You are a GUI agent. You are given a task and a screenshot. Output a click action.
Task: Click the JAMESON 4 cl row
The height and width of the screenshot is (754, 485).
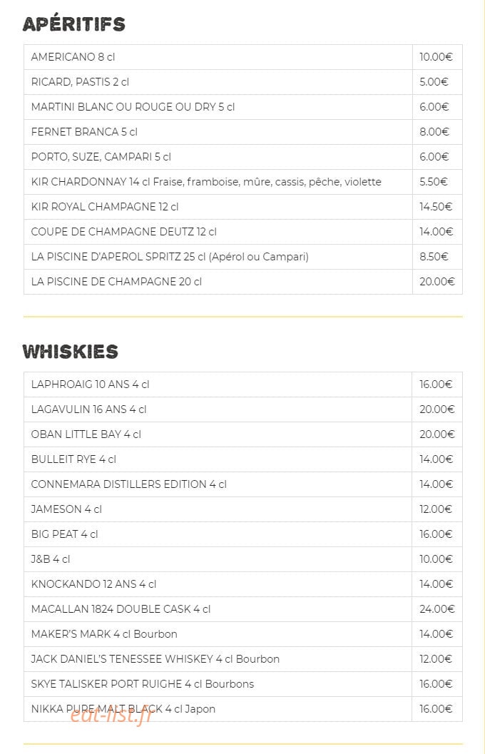242,510
